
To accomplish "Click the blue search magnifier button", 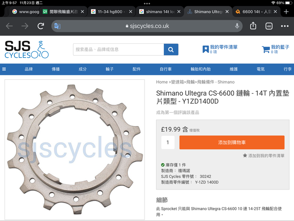I will [x=171, y=50].
